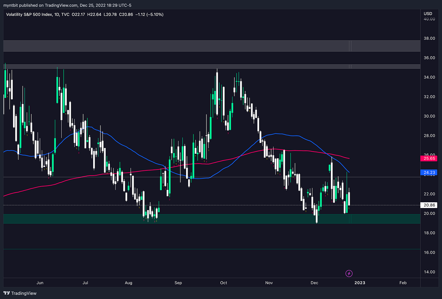The image size is (442, 299).
Task: Click the USD currency label
Action: (x=428, y=14)
